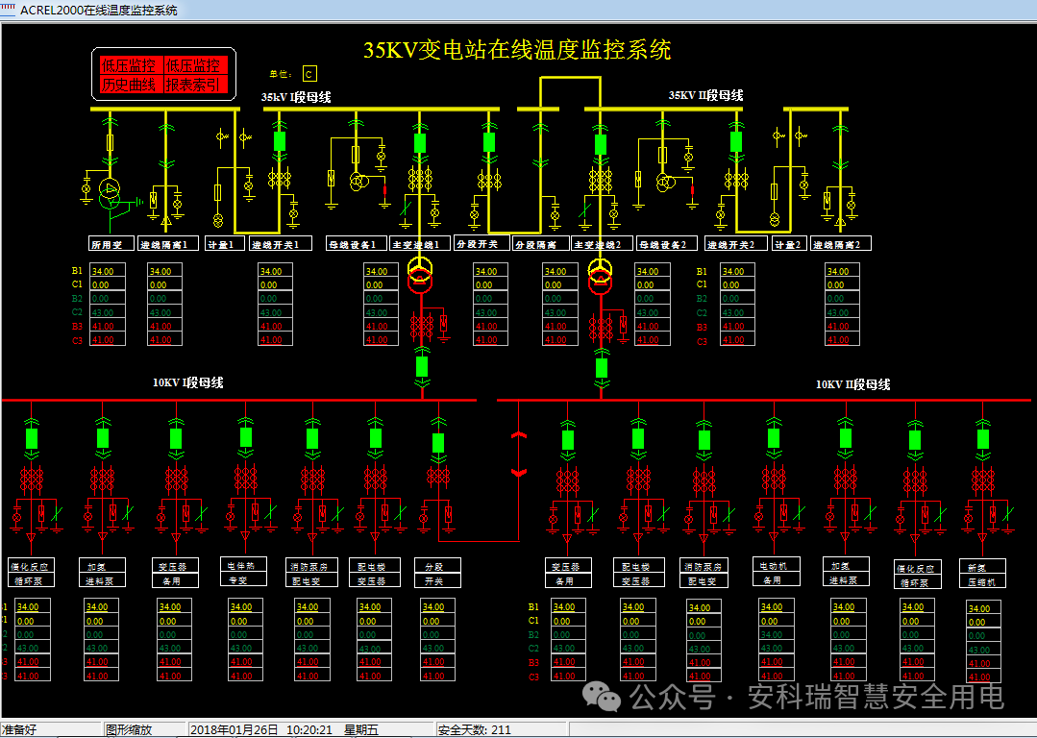The height and width of the screenshot is (738, 1037).
Task: Toggle the 35kV 分段开关 circuit breaker
Action: (x=489, y=142)
